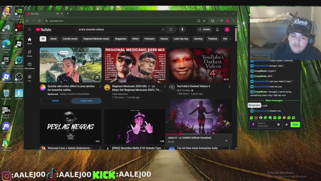Open chat settings gear icon
The width and height of the screenshot is (321, 181).
tap(286, 125)
